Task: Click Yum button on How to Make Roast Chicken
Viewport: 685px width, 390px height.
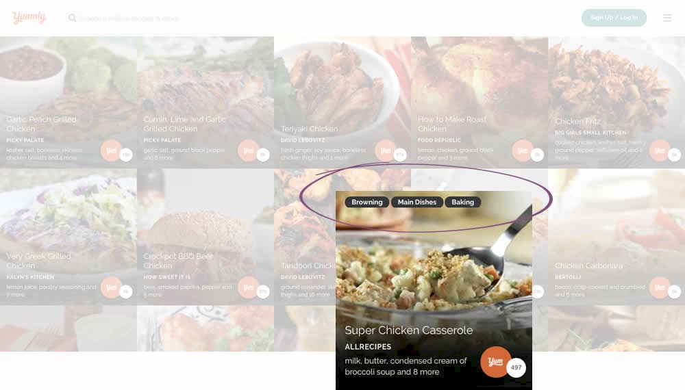Action: 523,151
